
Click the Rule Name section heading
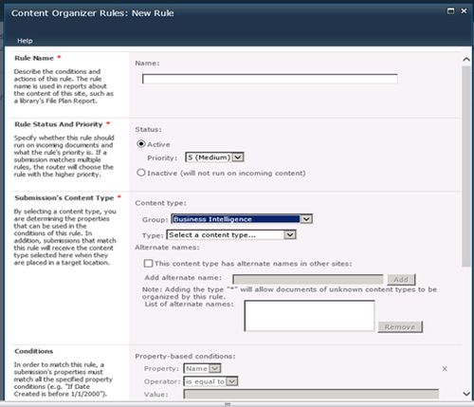pyautogui.click(x=34, y=58)
